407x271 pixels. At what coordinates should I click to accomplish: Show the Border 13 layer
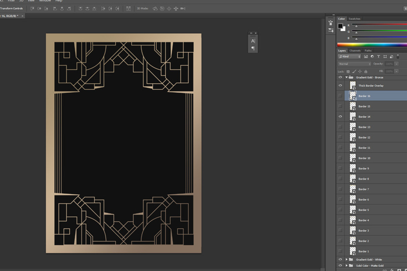(340, 127)
